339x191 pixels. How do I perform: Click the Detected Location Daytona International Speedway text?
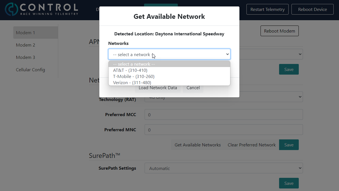(169, 34)
